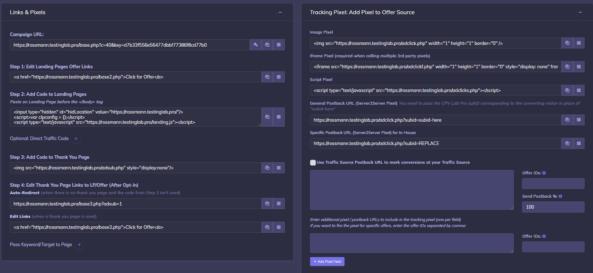Copy the Edit Links anchor code
The width and height of the screenshot is (593, 273).
click(267, 227)
